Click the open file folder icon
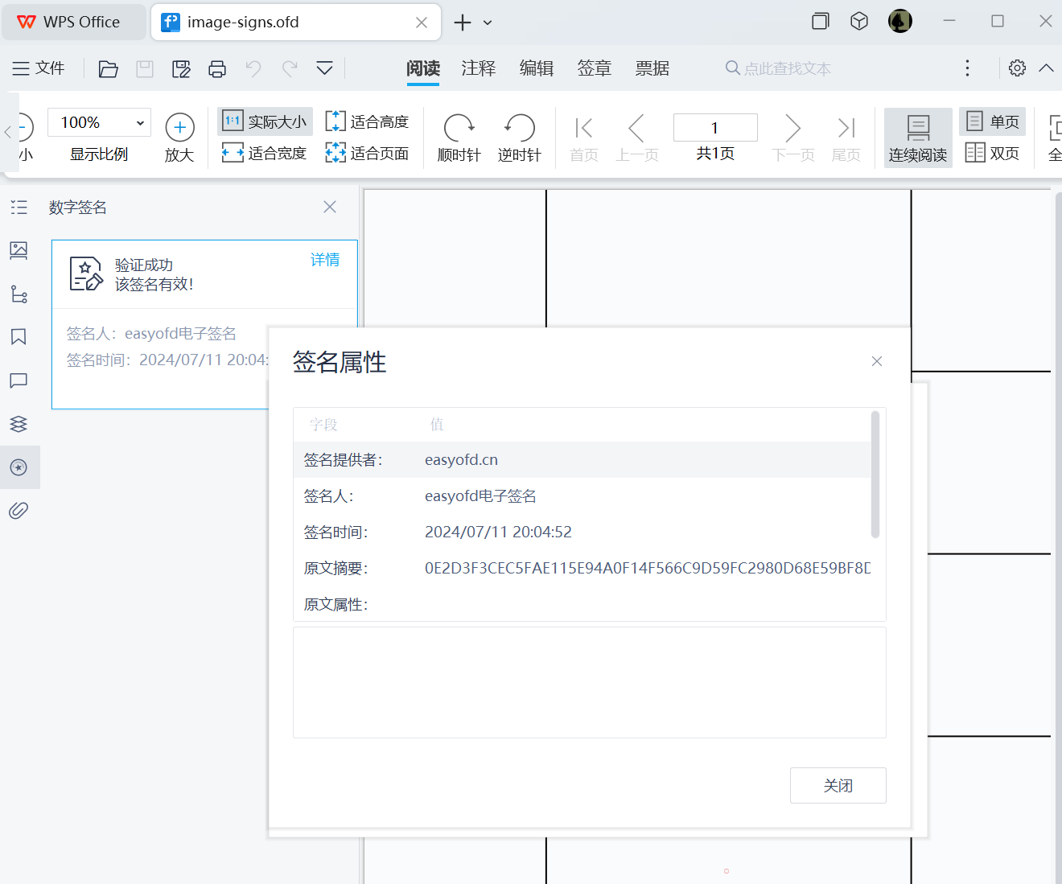1062x884 pixels. pyautogui.click(x=108, y=69)
